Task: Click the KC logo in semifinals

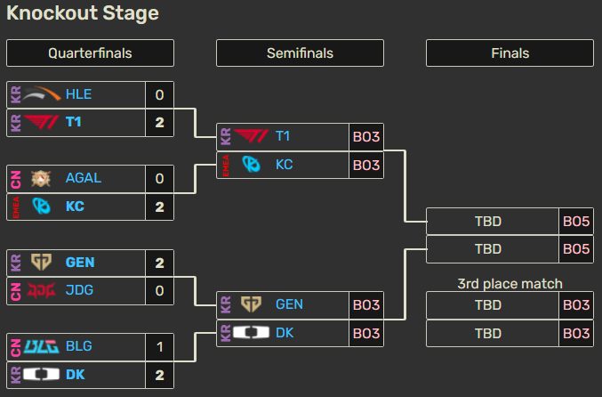Action: [x=251, y=165]
